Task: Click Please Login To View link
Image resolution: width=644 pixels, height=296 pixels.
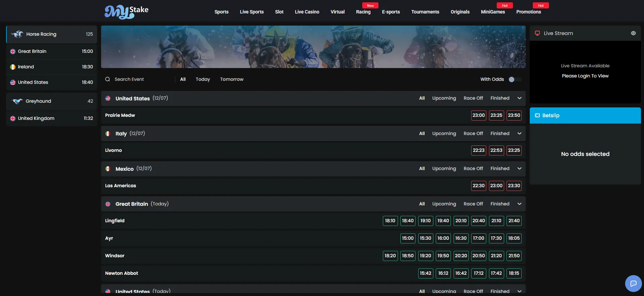Action: [585, 76]
